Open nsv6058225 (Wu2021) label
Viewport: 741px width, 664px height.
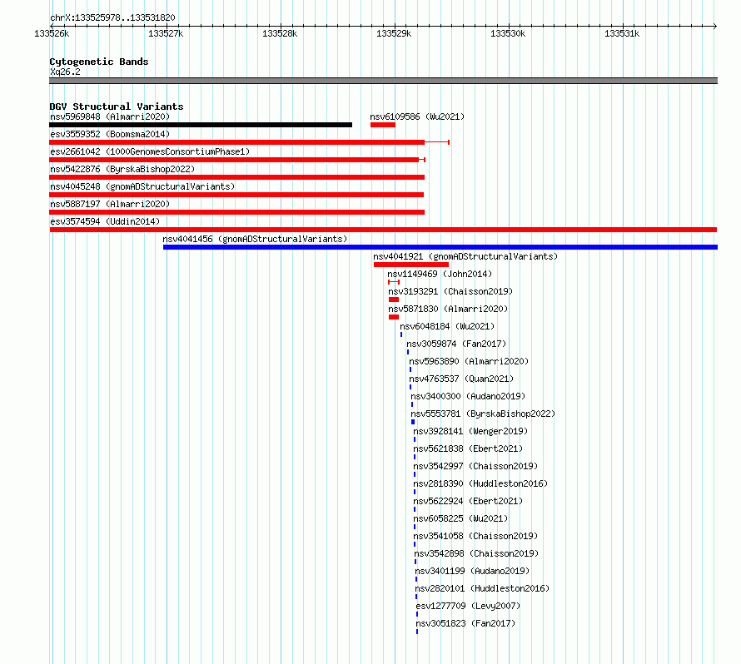460,518
